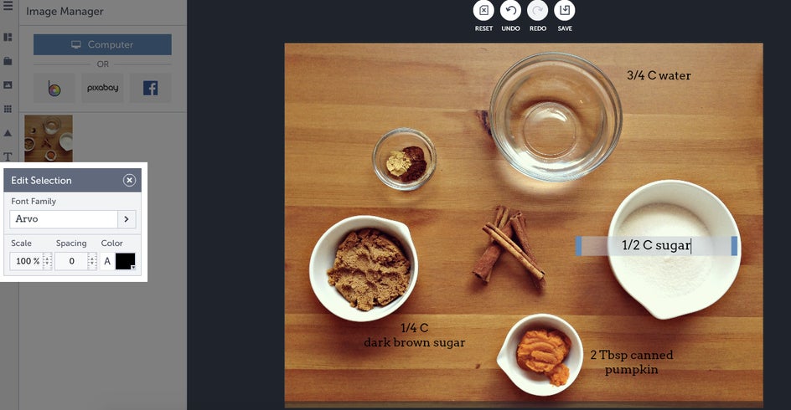Click the Reset icon in the top toolbar

(x=483, y=11)
